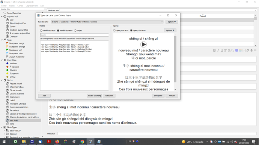
Task: Select Marqueur bleu flag filter
Action: tap(16, 53)
